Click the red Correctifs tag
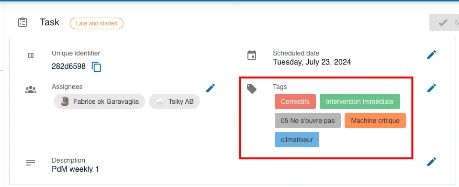 (295, 101)
